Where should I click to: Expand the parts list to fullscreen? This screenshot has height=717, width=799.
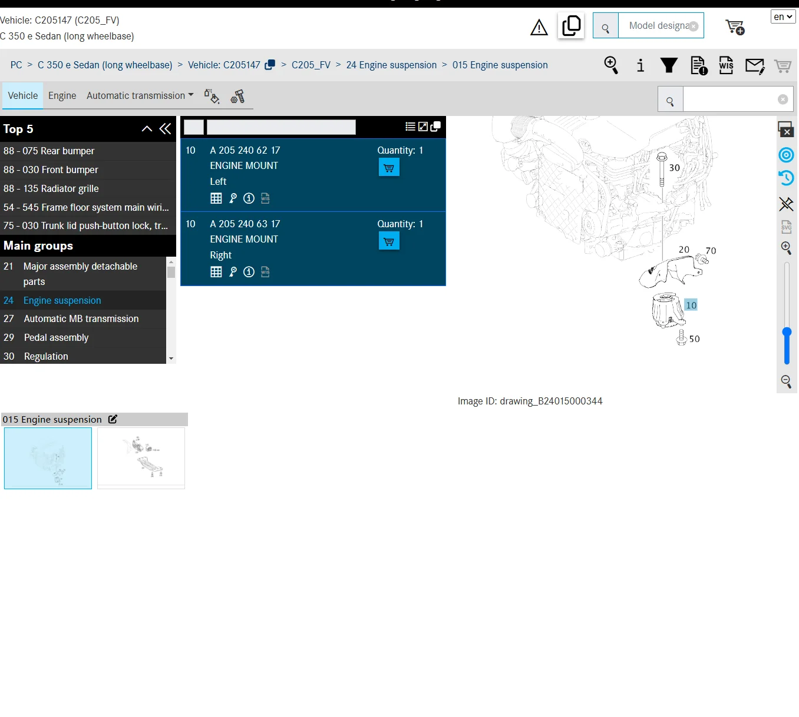tap(423, 127)
